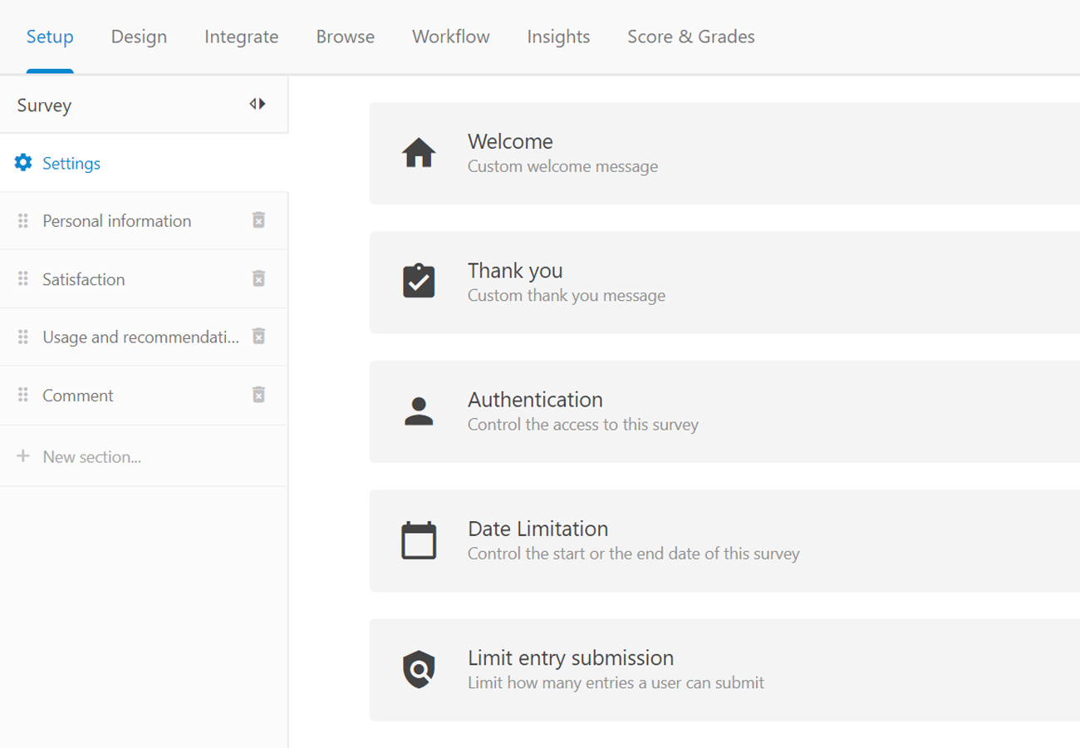Image resolution: width=1080 pixels, height=748 pixels.
Task: Click the drag handle beside Personal information
Action: click(x=23, y=221)
